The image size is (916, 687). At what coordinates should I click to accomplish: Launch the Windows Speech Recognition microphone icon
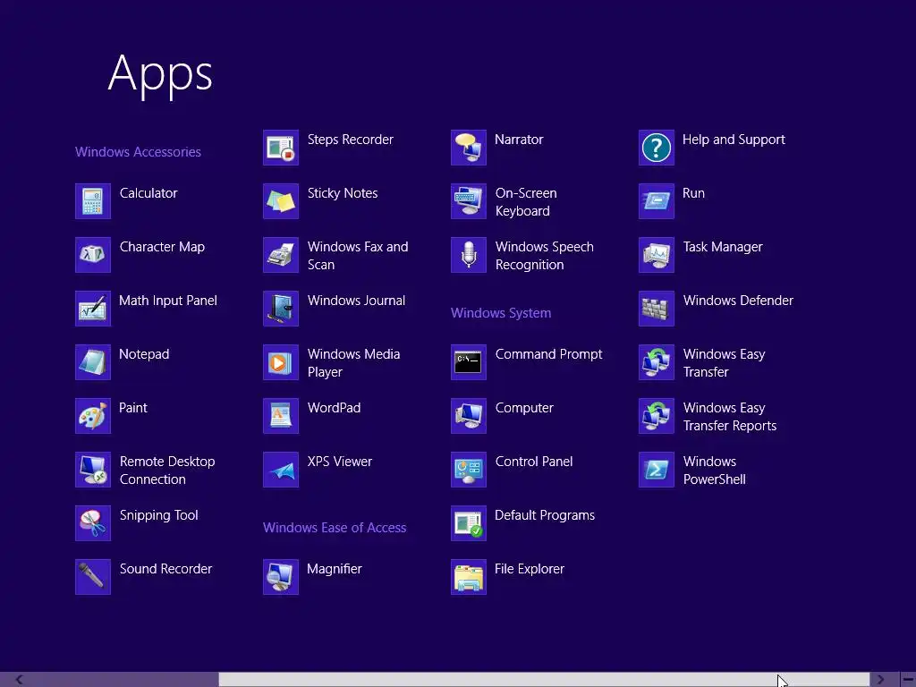469,255
